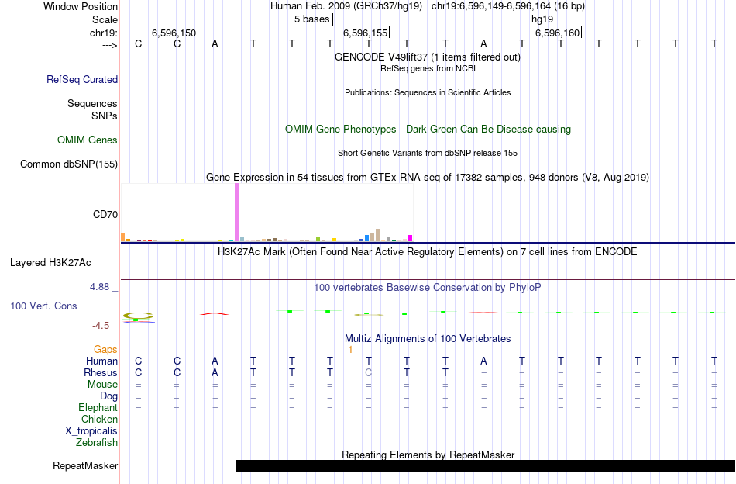Click the Dog species label
The image size is (736, 484).
[108, 396]
